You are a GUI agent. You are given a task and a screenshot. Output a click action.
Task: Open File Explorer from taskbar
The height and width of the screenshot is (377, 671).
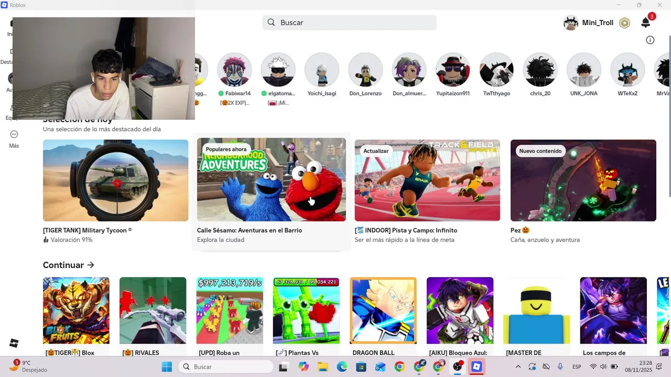[x=322, y=367]
